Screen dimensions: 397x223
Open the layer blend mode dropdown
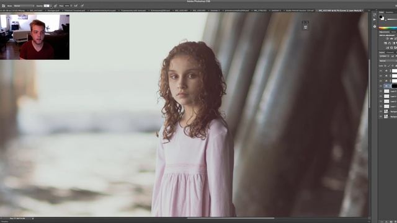388,61
